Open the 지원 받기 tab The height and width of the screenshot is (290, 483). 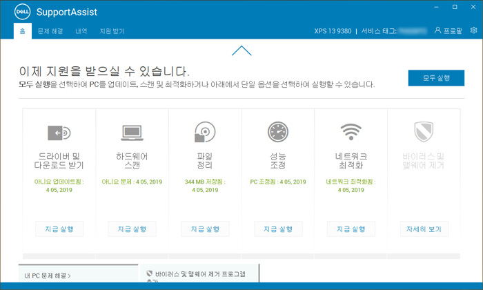pyautogui.click(x=112, y=31)
